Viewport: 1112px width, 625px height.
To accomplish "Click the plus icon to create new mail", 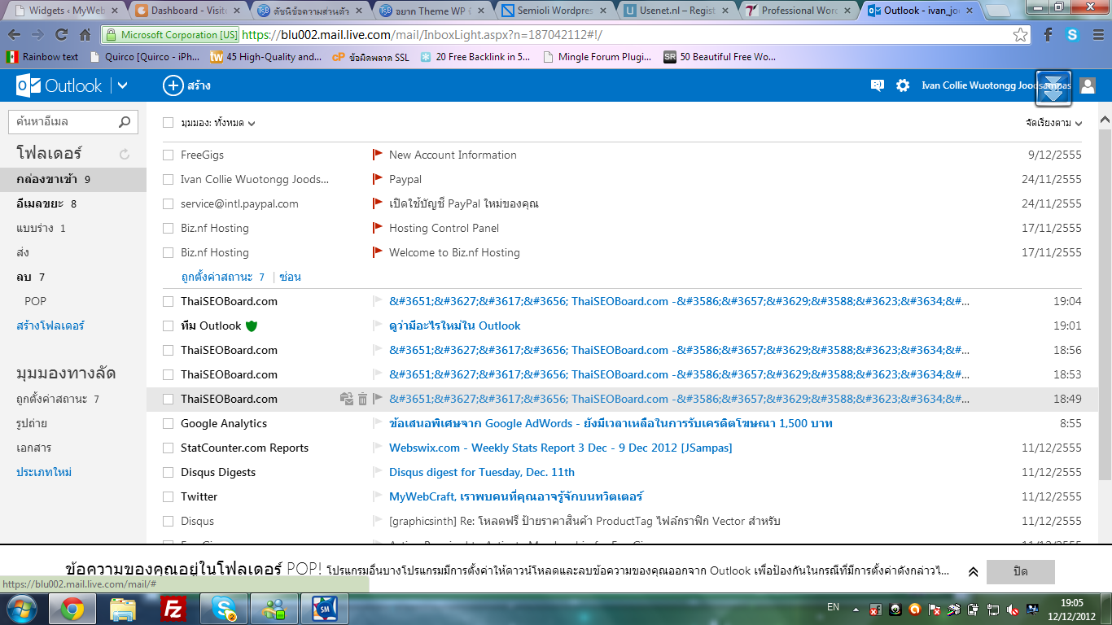I will tap(173, 85).
